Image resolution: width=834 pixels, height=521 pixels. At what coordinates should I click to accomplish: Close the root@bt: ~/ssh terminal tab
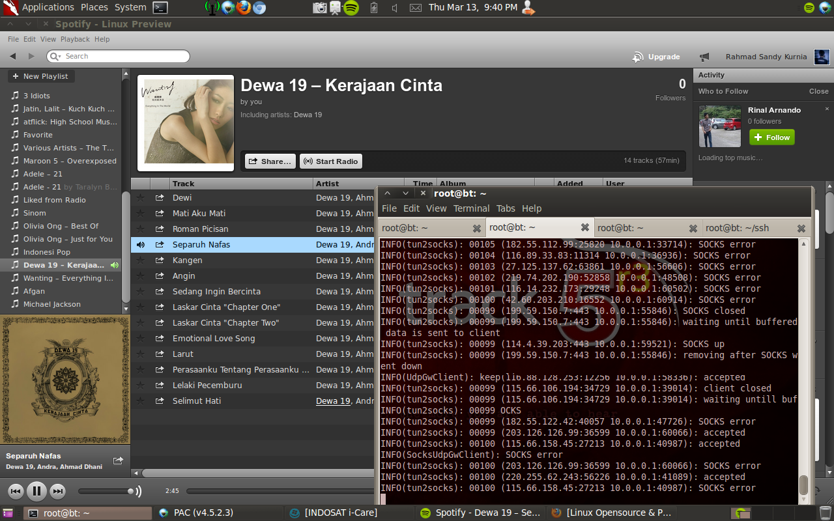pyautogui.click(x=801, y=229)
